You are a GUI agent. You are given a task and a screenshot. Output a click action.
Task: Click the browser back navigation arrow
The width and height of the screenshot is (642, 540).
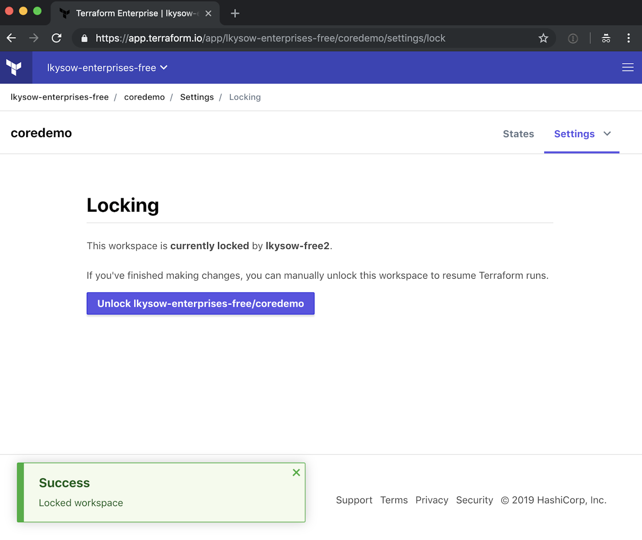tap(11, 38)
